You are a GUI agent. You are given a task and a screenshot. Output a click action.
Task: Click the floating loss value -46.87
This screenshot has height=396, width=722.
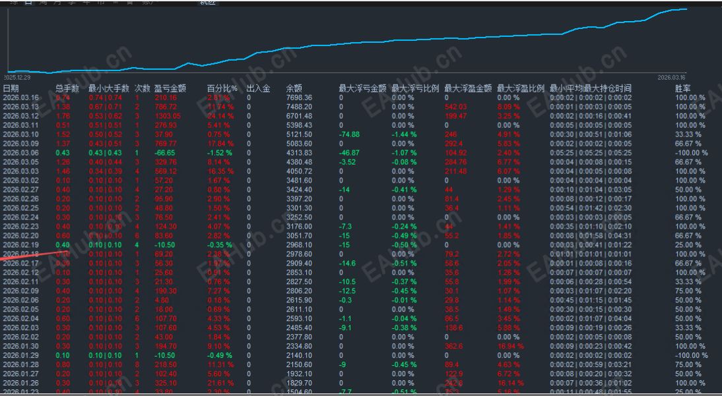[x=349, y=153]
